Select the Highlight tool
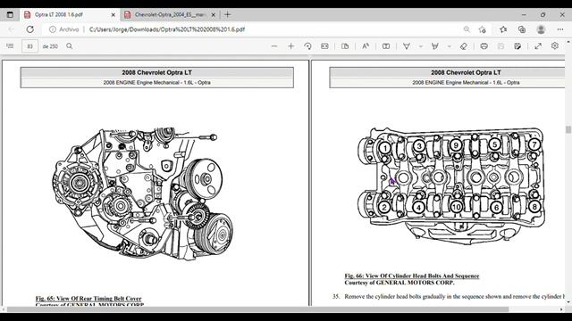The height and width of the screenshot is (321, 572). (x=435, y=46)
